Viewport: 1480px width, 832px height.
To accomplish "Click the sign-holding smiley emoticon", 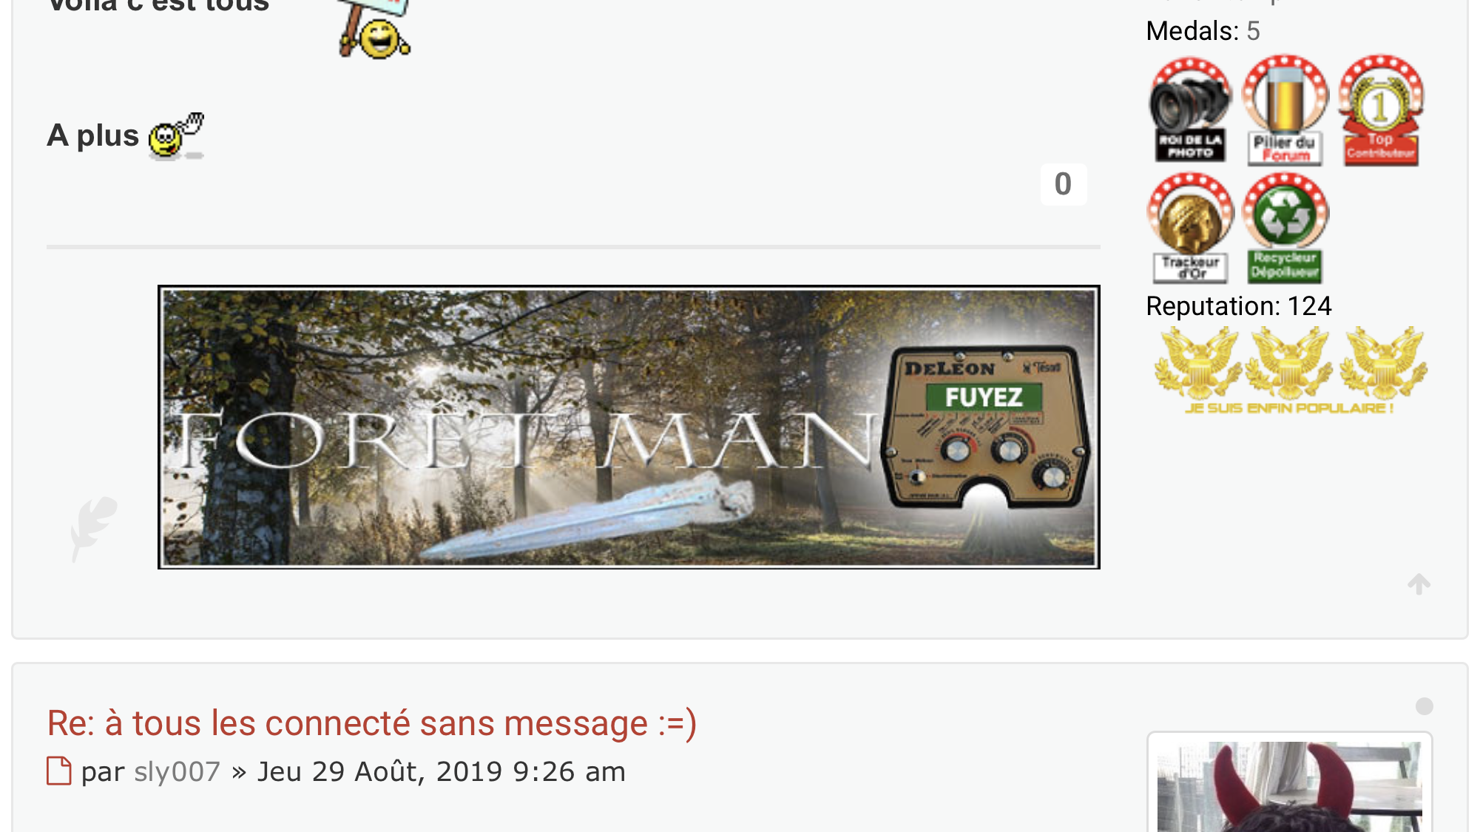I will 375,28.
